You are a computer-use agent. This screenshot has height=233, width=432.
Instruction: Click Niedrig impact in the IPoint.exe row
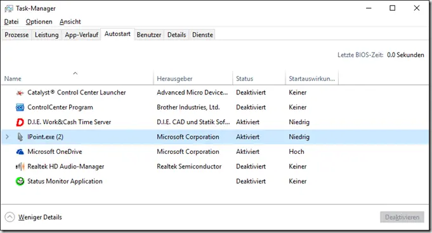(299, 137)
